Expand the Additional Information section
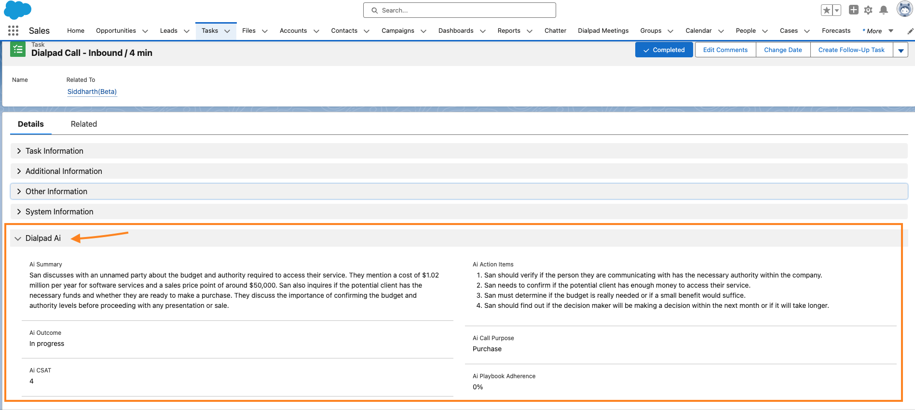This screenshot has width=915, height=410. (459, 171)
